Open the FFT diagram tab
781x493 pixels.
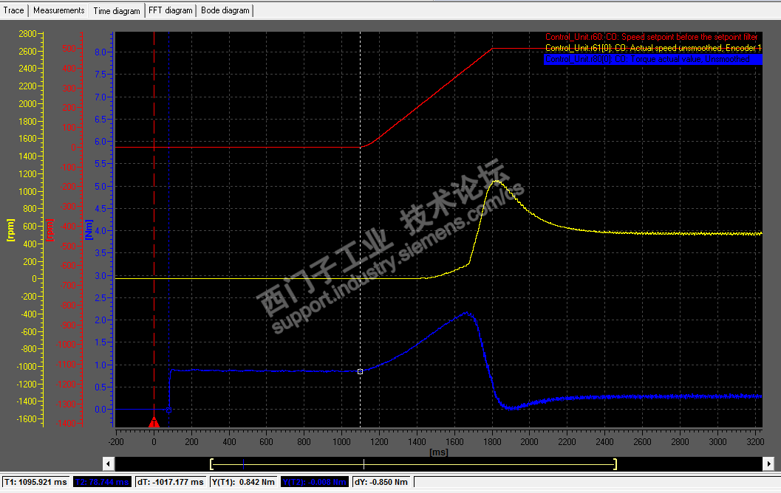pyautogui.click(x=171, y=10)
